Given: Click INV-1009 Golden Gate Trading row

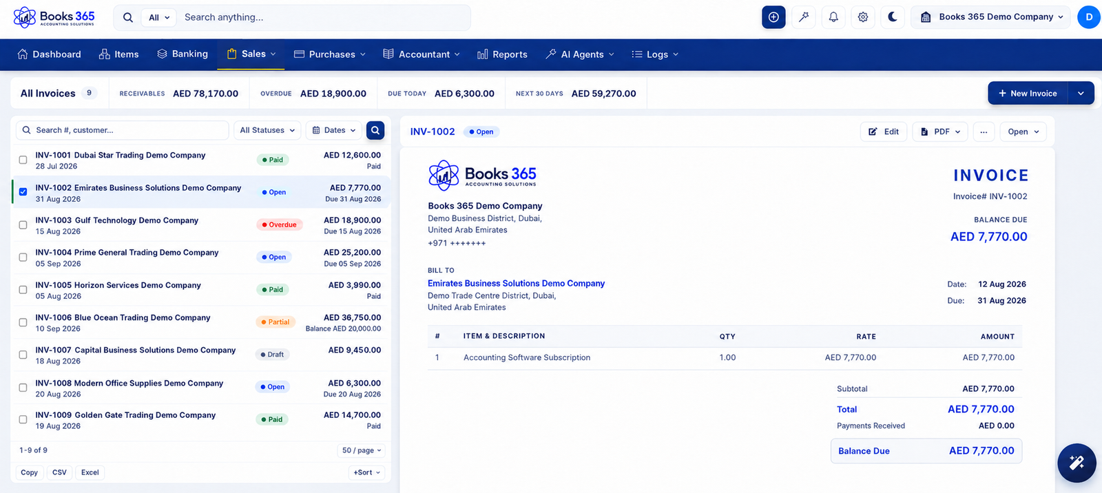Looking at the screenshot, I should [200, 420].
